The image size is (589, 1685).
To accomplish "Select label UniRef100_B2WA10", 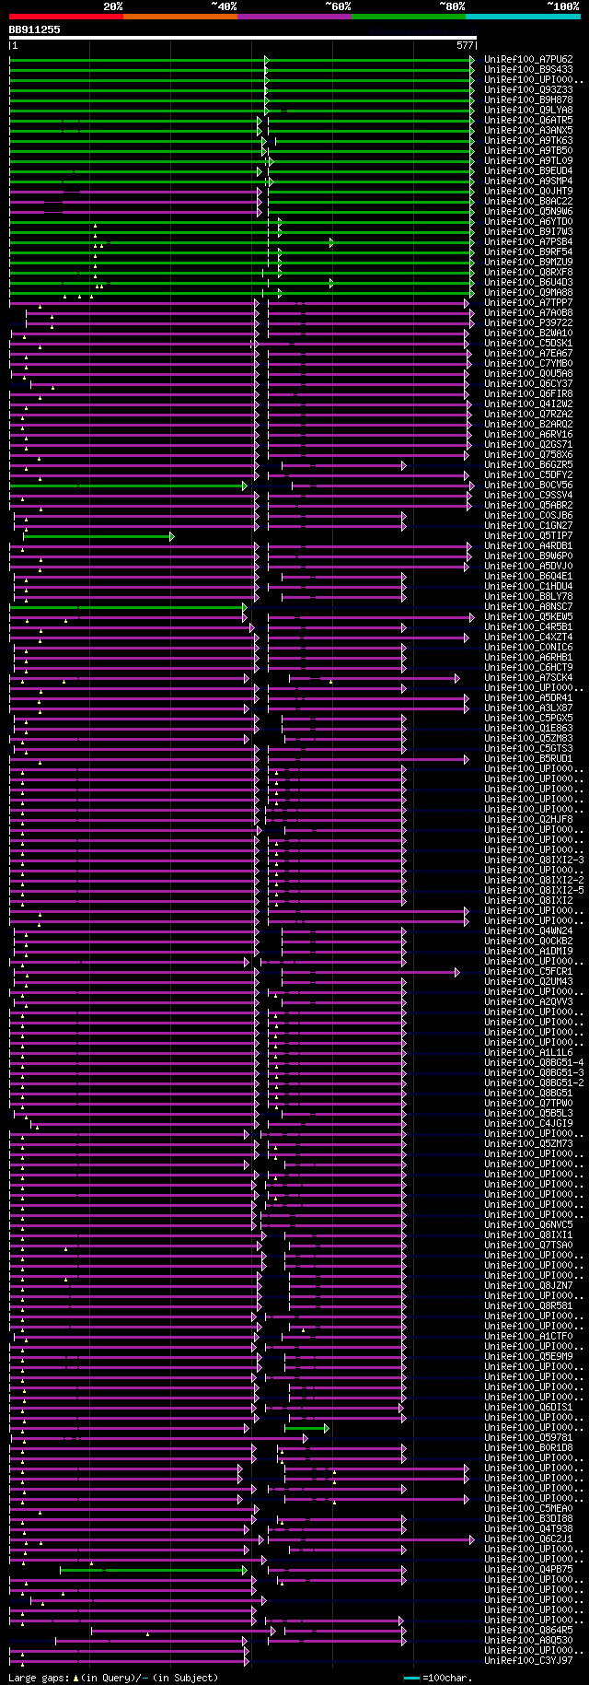I will tap(528, 333).
